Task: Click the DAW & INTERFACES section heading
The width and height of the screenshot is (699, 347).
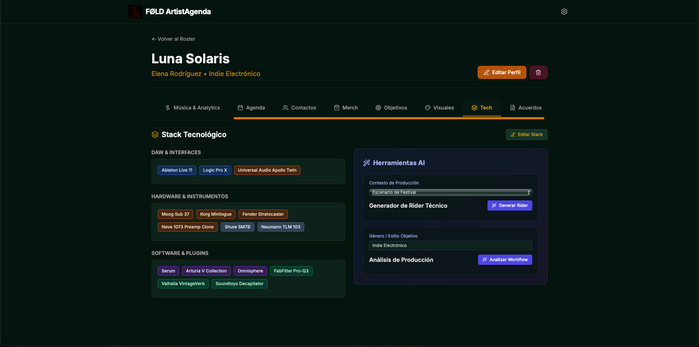Action: 176,152
